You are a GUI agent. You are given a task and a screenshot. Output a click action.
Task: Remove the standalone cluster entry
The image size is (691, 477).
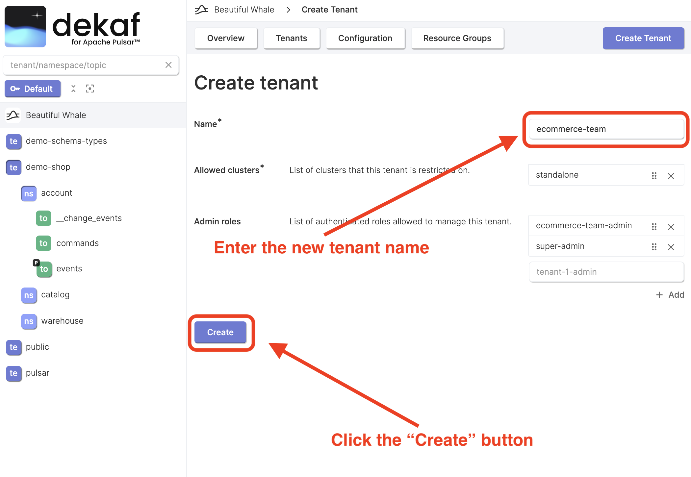click(671, 176)
